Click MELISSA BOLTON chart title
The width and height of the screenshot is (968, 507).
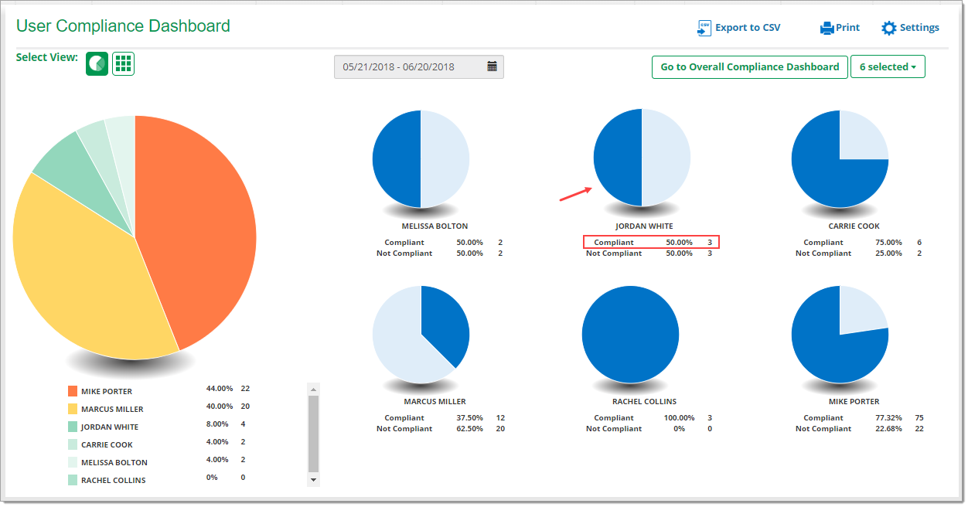(x=435, y=226)
